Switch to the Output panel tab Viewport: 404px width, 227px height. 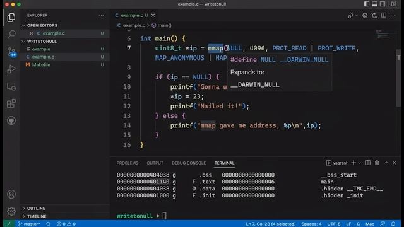(x=155, y=163)
